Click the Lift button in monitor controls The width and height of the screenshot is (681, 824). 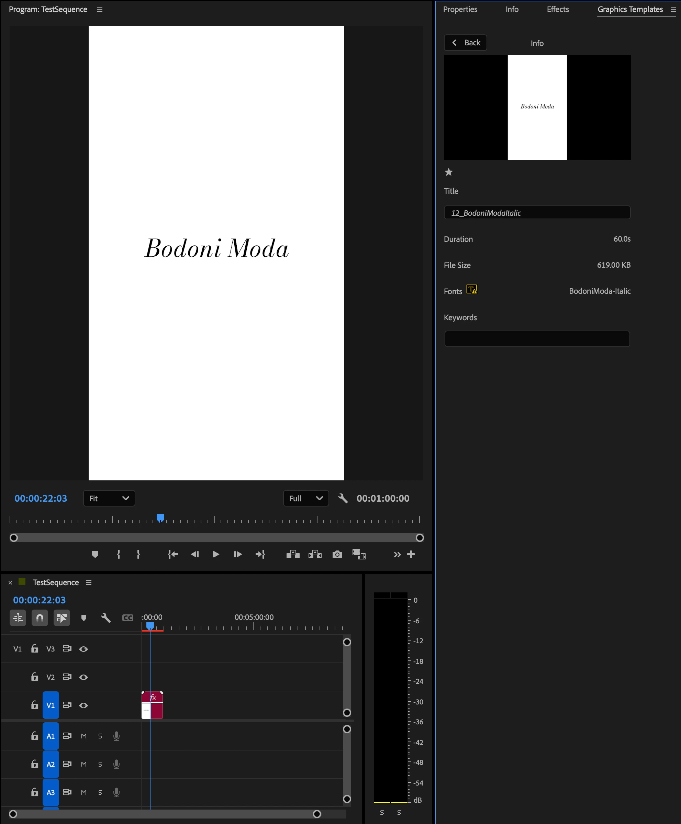(293, 554)
